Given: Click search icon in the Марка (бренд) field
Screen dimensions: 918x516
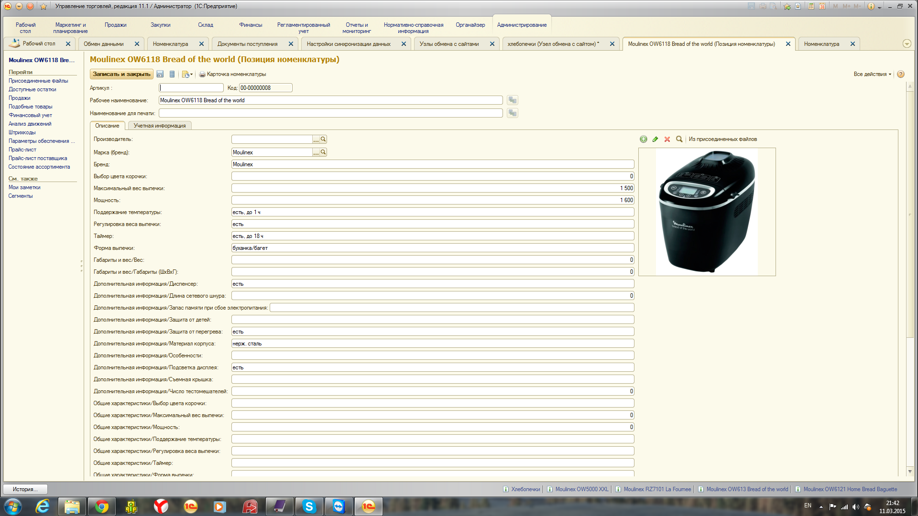Looking at the screenshot, I should (x=323, y=152).
